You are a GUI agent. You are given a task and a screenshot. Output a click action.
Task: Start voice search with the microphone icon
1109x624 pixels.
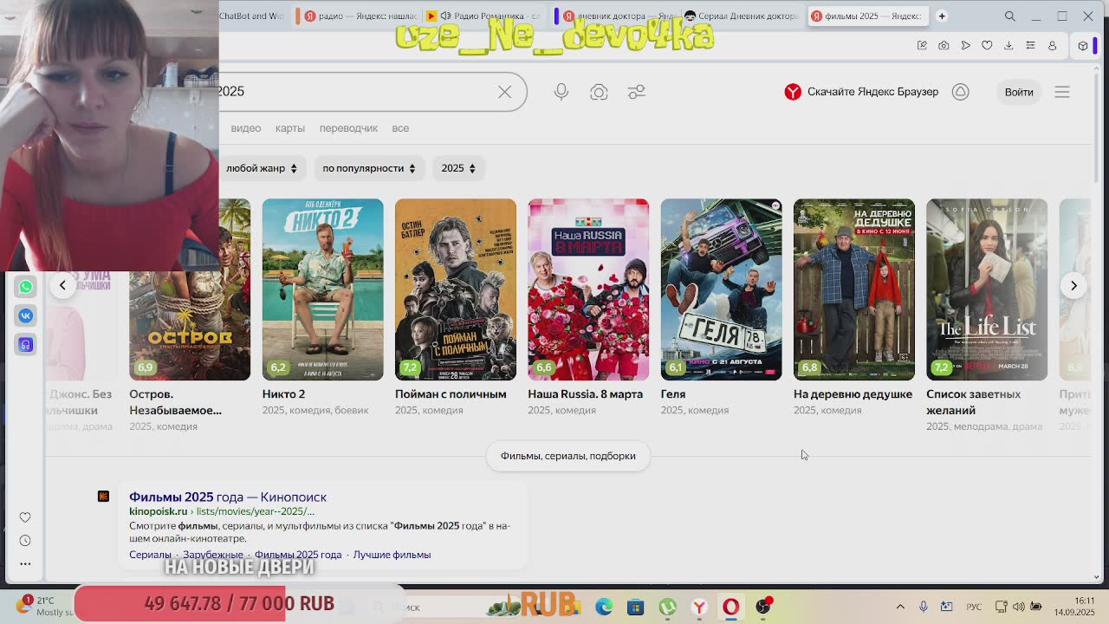pos(561,92)
